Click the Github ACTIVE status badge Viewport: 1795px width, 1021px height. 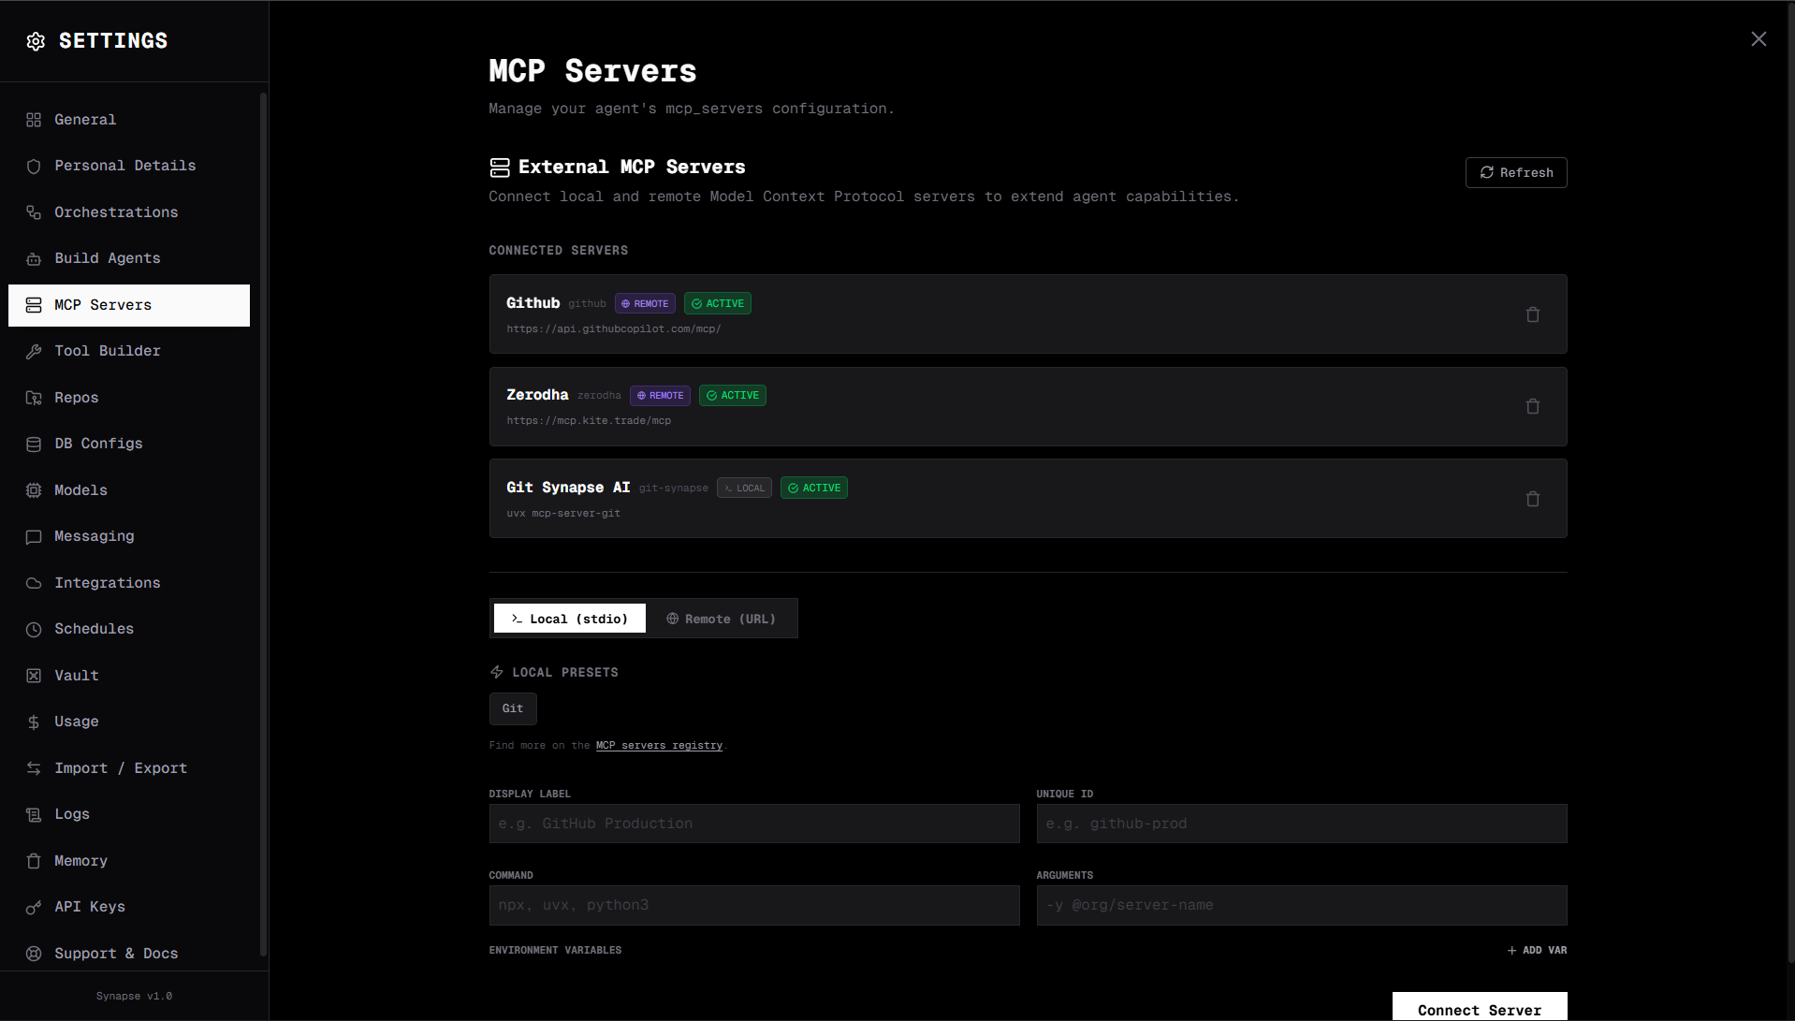tap(718, 303)
